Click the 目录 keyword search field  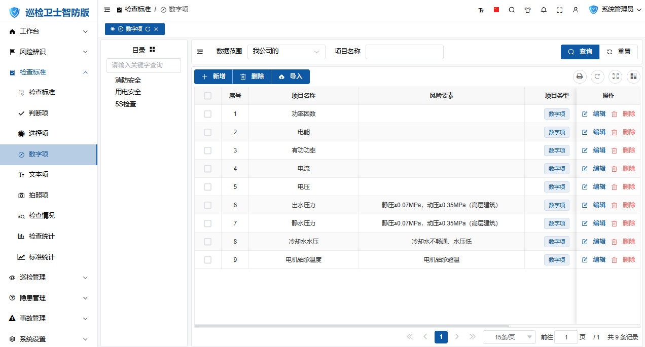144,65
